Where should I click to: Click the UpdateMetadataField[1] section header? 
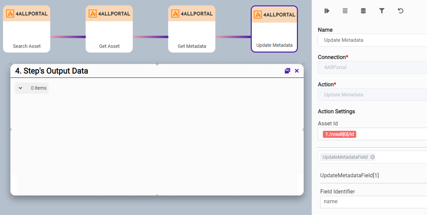click(349, 175)
